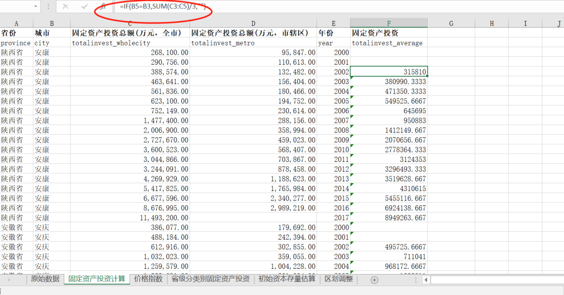This screenshot has height=295, width=564.
Task: Click the cell showing 268,100.00
Action: click(x=130, y=53)
